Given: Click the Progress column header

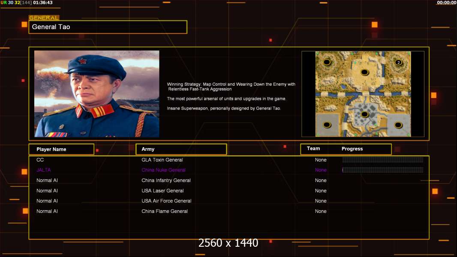Looking at the screenshot, I should pyautogui.click(x=352, y=149).
